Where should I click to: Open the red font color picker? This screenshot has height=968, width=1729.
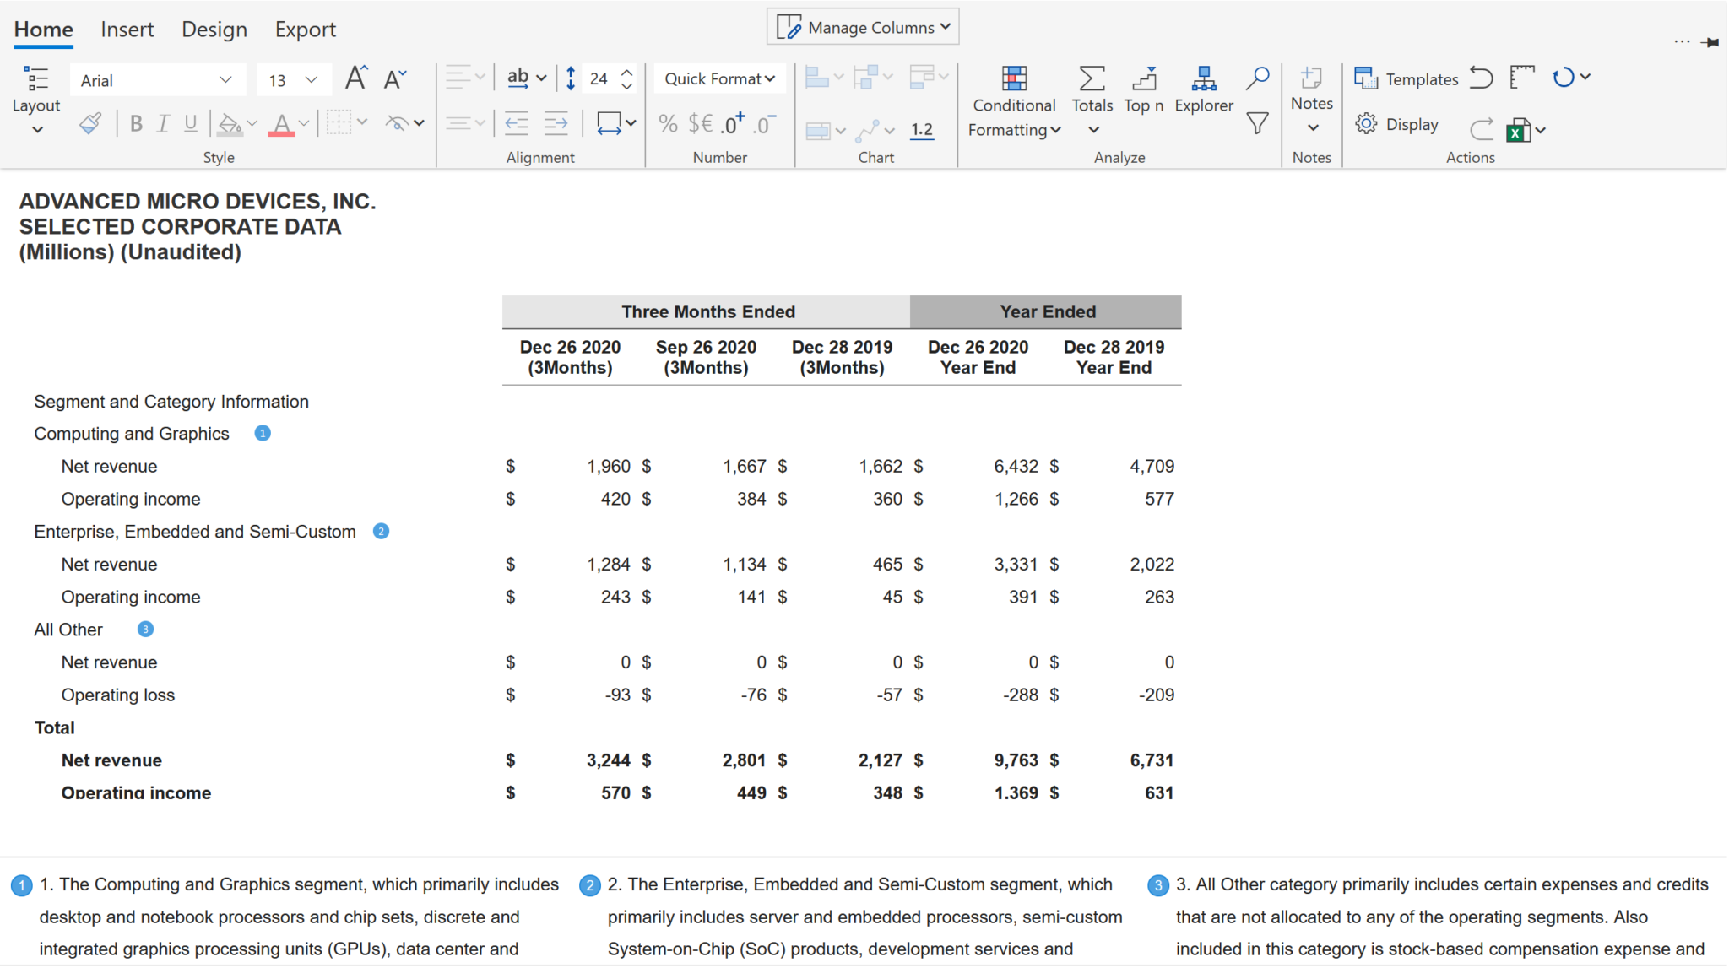click(284, 123)
